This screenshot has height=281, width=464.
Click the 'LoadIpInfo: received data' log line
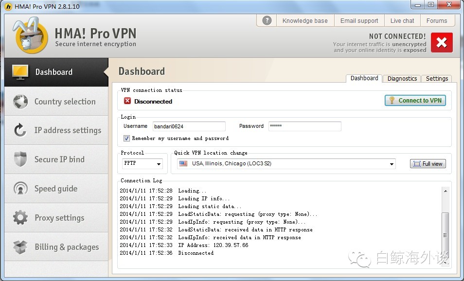point(211,237)
